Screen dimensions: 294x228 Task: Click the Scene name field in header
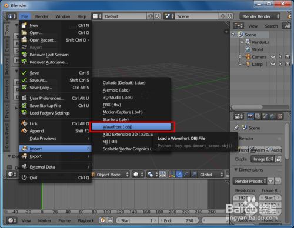tap(197, 16)
